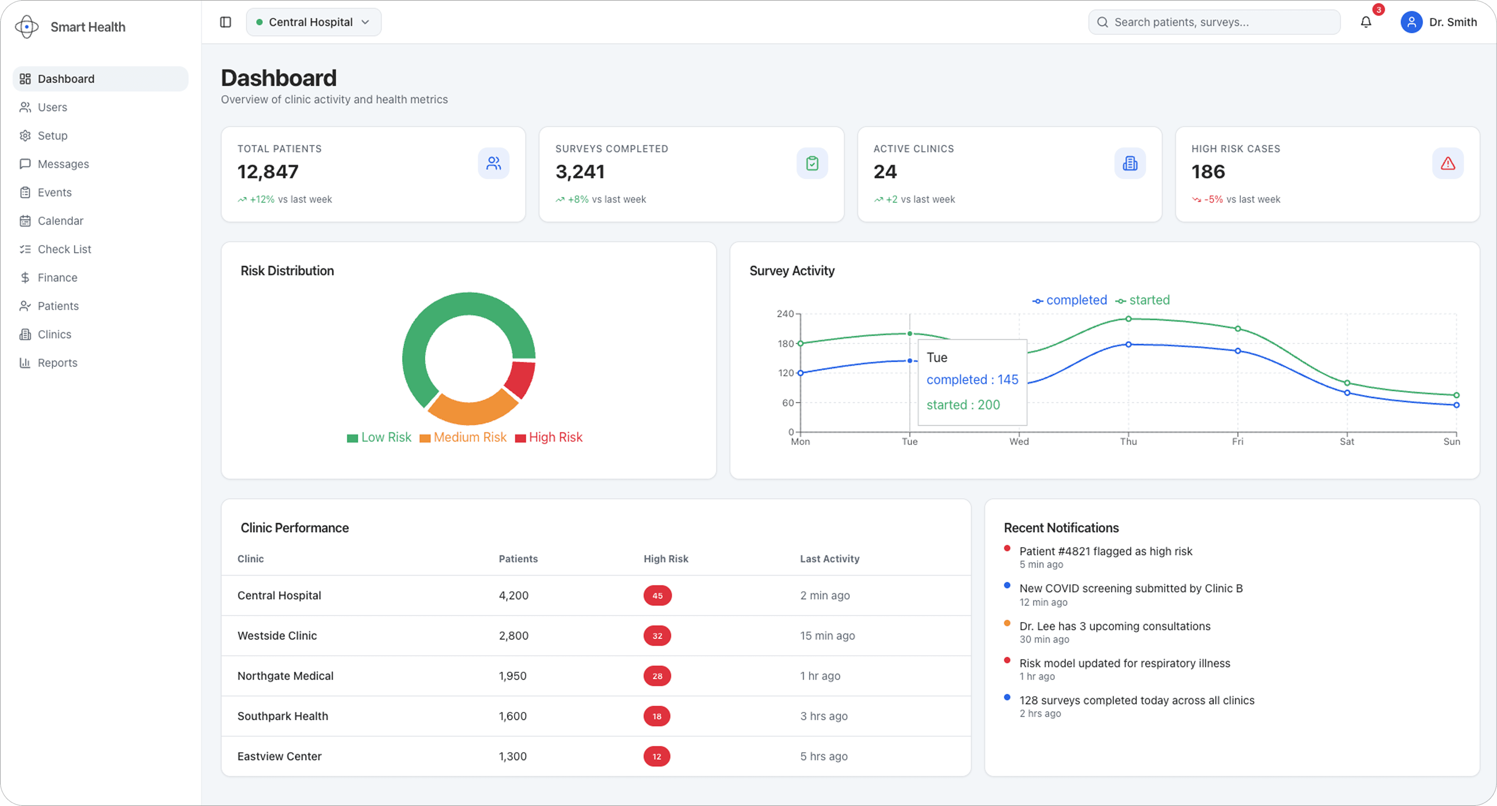
Task: Open Finance from the sidebar menu
Action: [57, 277]
